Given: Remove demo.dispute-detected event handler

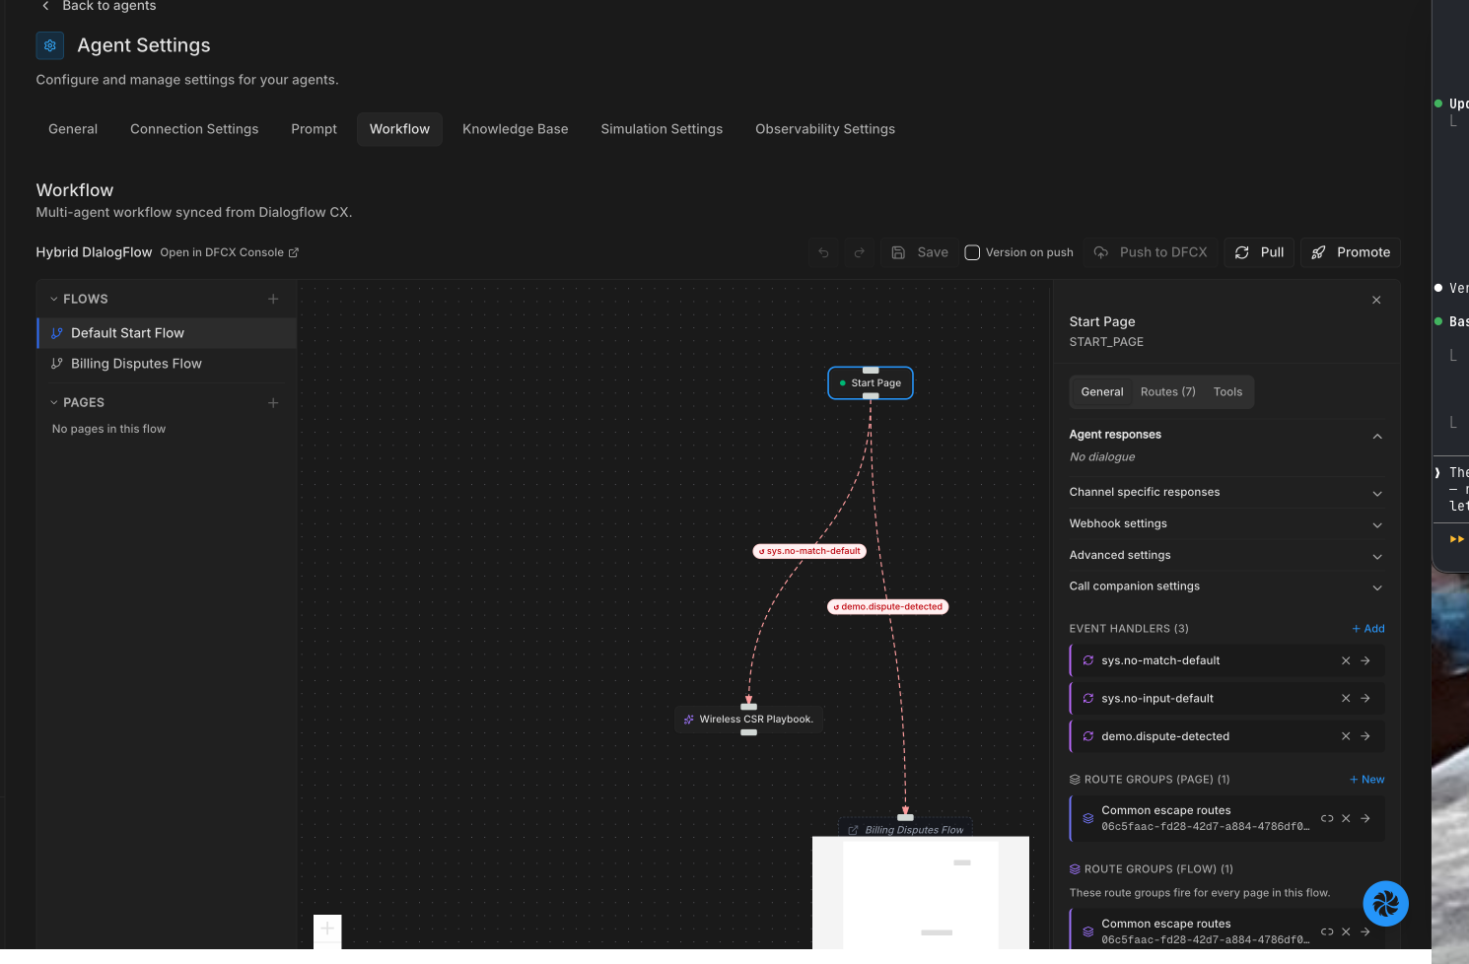Looking at the screenshot, I should coord(1346,736).
